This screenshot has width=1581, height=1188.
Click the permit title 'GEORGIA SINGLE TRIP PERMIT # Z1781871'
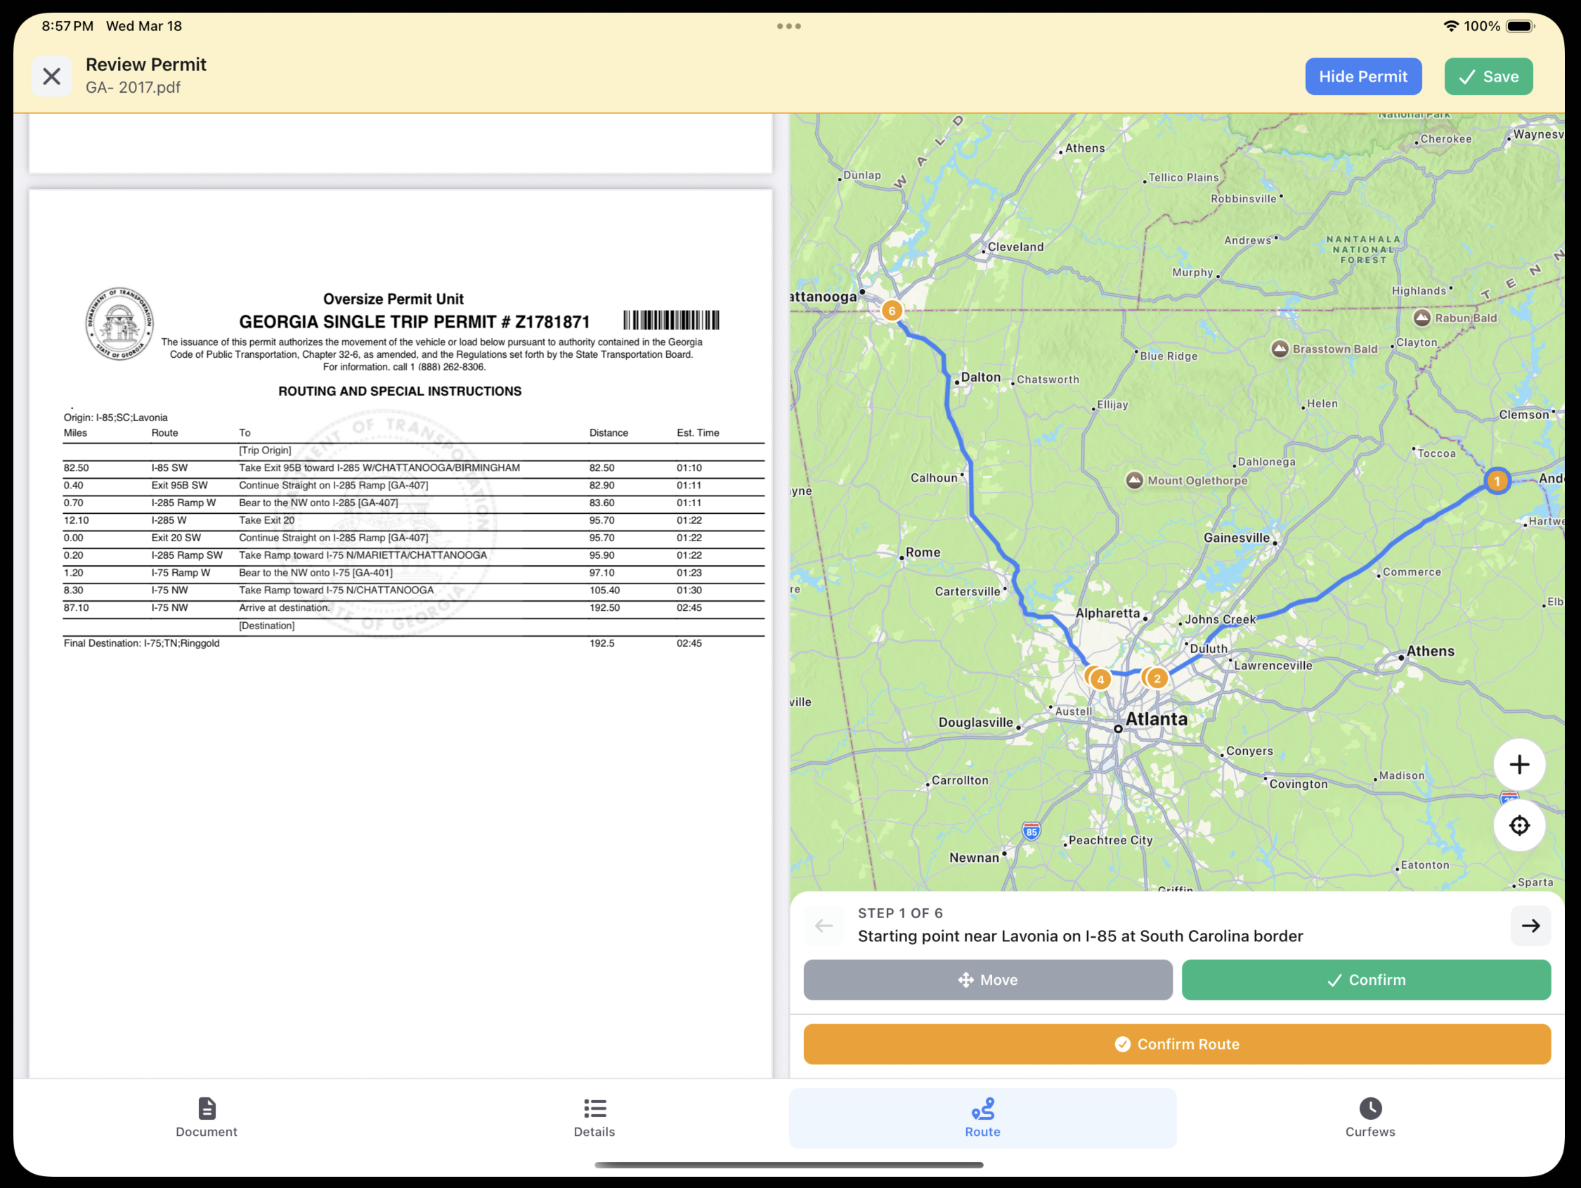[415, 322]
